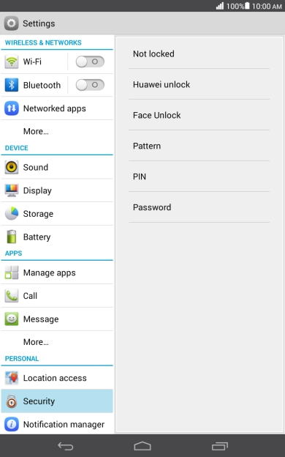Turn on the Wi-Fi switch
The image size is (285, 457).
[90, 62]
